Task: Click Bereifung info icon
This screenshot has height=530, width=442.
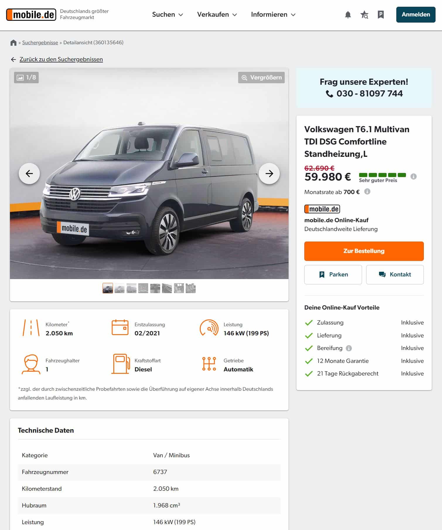Action: click(x=349, y=348)
